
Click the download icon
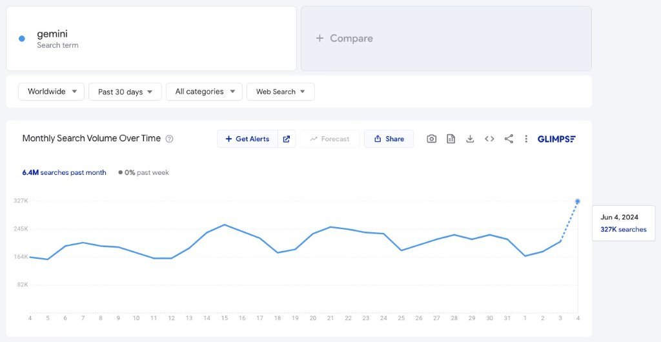(x=470, y=139)
